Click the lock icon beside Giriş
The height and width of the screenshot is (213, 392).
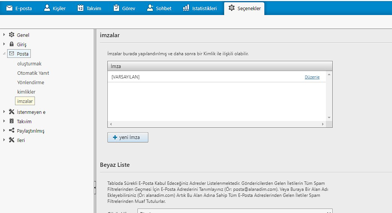[x=12, y=44]
